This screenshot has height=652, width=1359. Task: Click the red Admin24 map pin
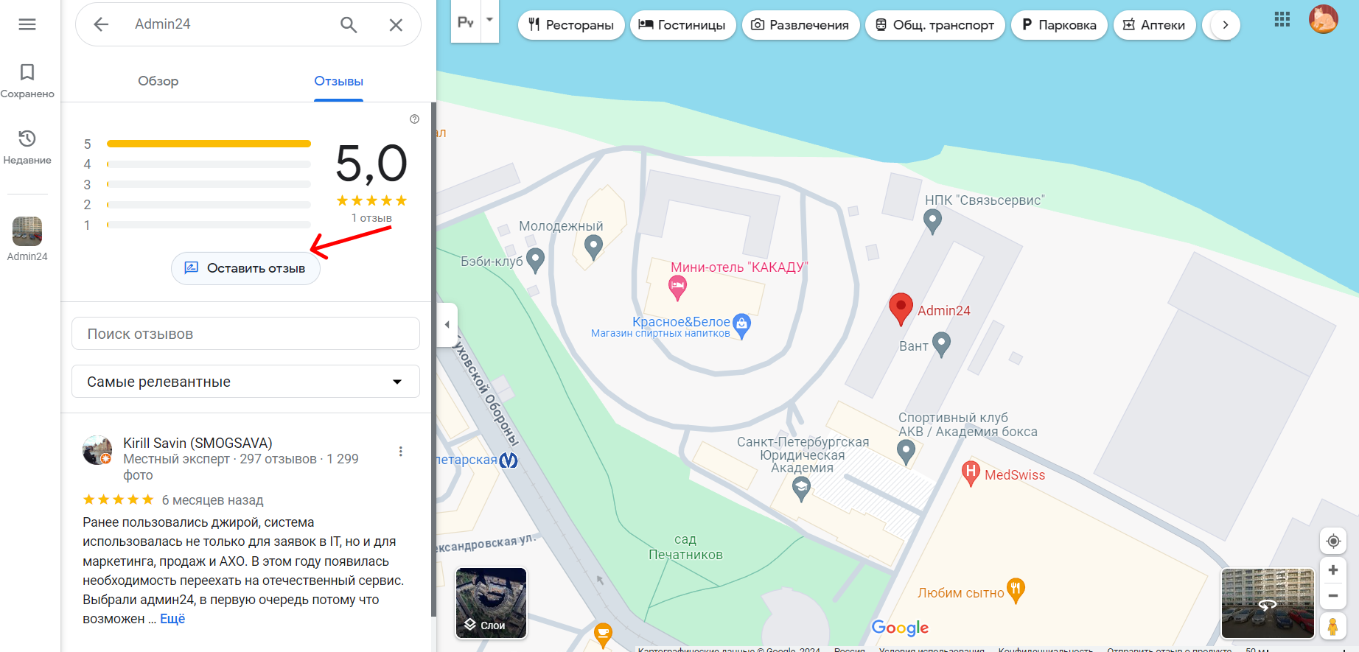click(x=901, y=309)
